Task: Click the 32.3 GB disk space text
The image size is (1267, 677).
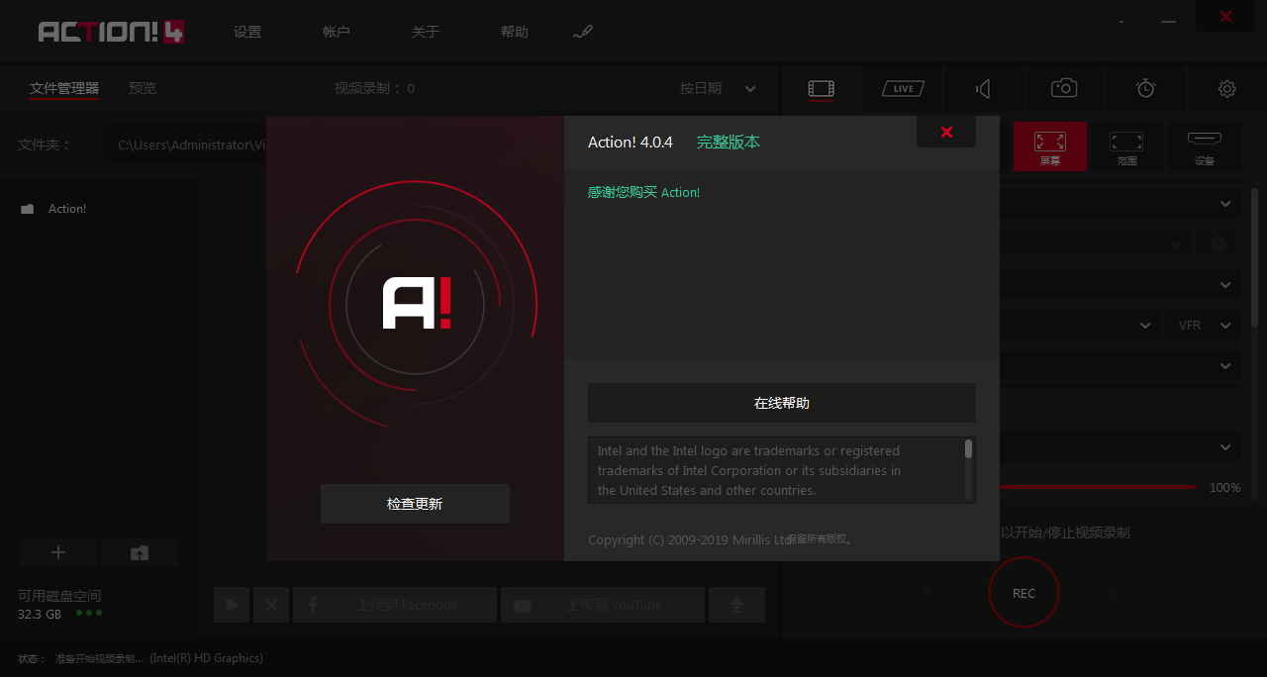Action: click(x=40, y=614)
